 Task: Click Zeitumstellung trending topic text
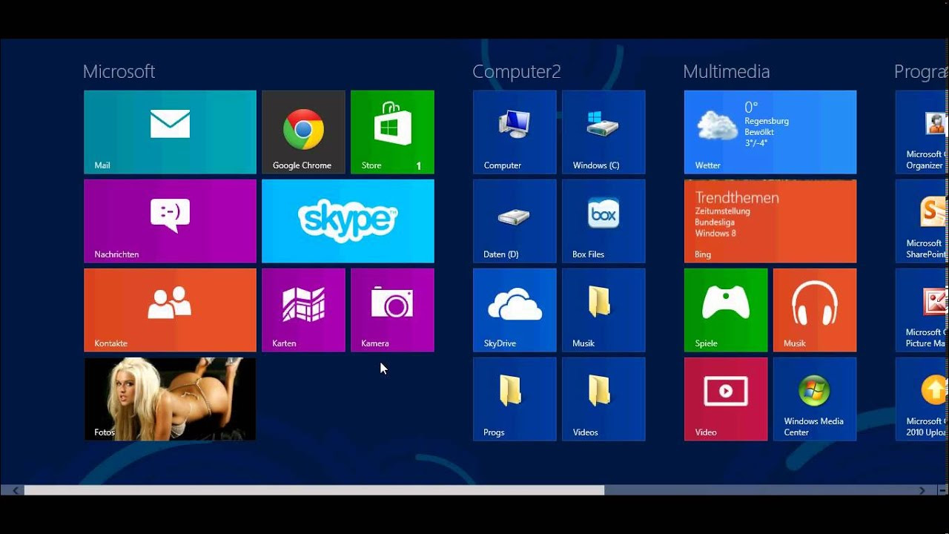click(x=723, y=211)
